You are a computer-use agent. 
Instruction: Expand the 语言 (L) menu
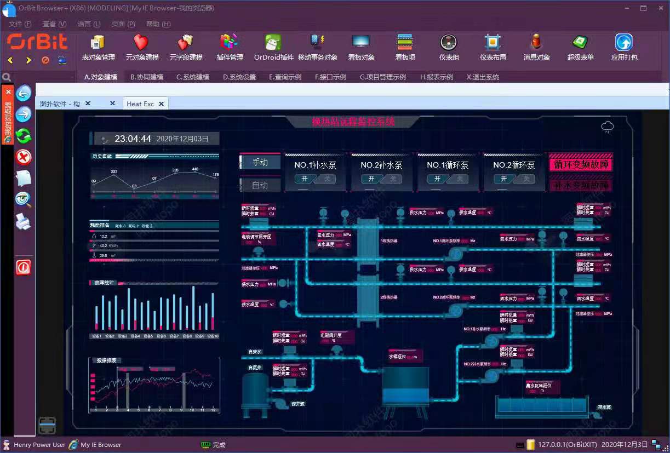(89, 24)
